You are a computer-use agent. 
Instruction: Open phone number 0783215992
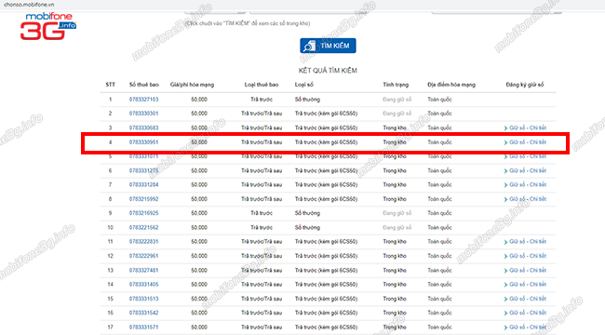click(x=143, y=199)
